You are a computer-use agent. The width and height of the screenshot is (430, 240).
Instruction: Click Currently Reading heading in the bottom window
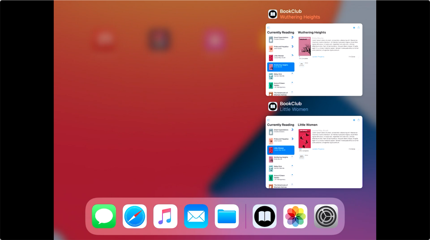pyautogui.click(x=281, y=125)
